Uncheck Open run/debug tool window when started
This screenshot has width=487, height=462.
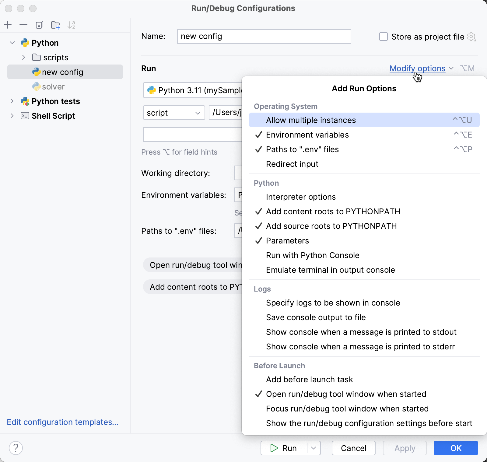click(346, 394)
